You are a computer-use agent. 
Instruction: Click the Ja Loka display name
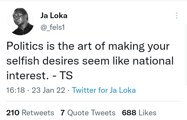point(54,16)
